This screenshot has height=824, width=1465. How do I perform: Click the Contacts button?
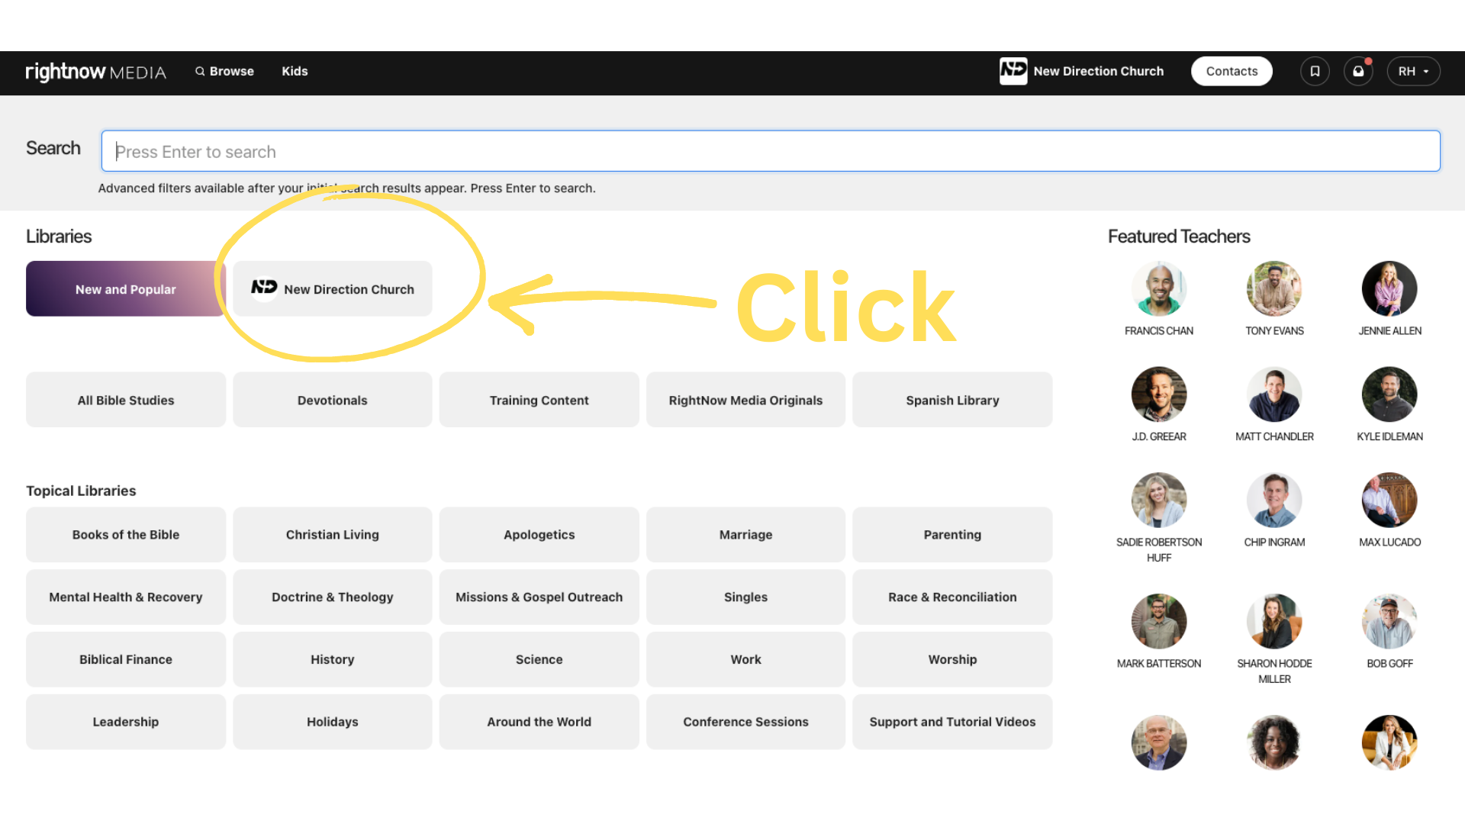pyautogui.click(x=1231, y=71)
